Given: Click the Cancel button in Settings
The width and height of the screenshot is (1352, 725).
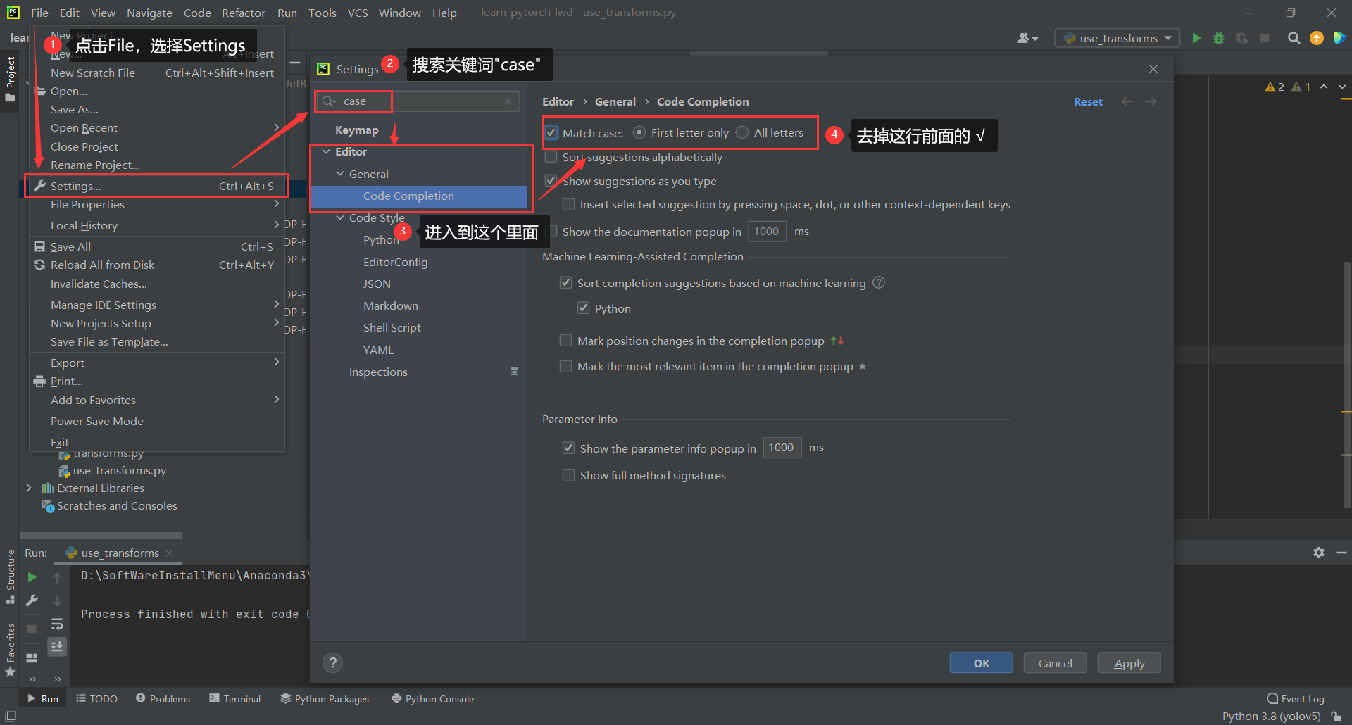Looking at the screenshot, I should point(1055,663).
